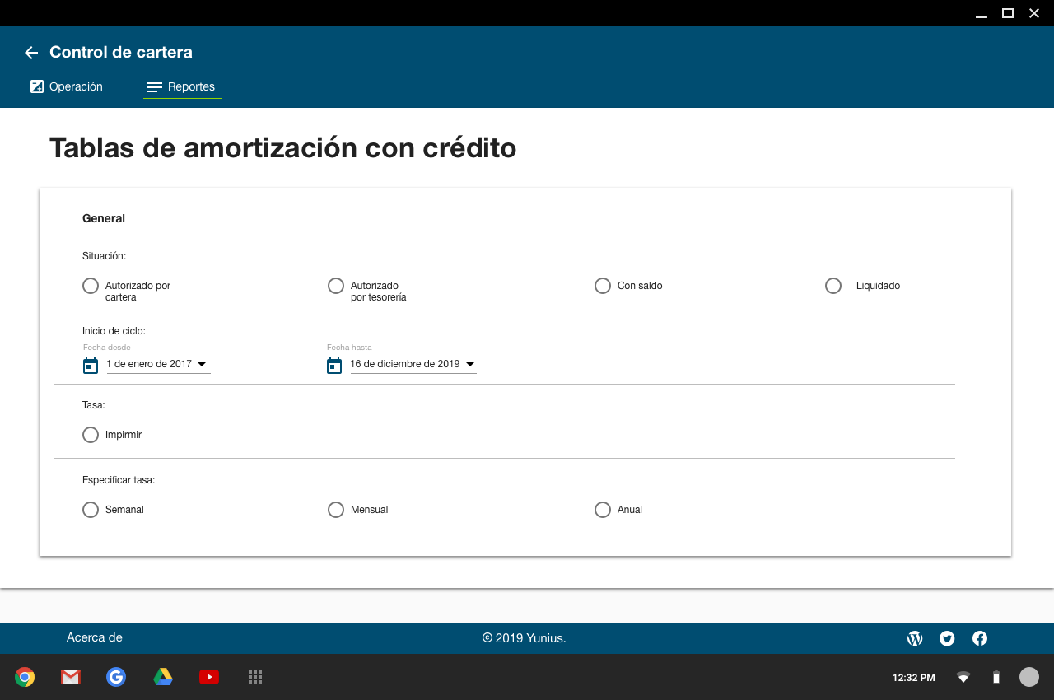Launch Gmail from the shelf
The image size is (1054, 700).
click(x=71, y=677)
